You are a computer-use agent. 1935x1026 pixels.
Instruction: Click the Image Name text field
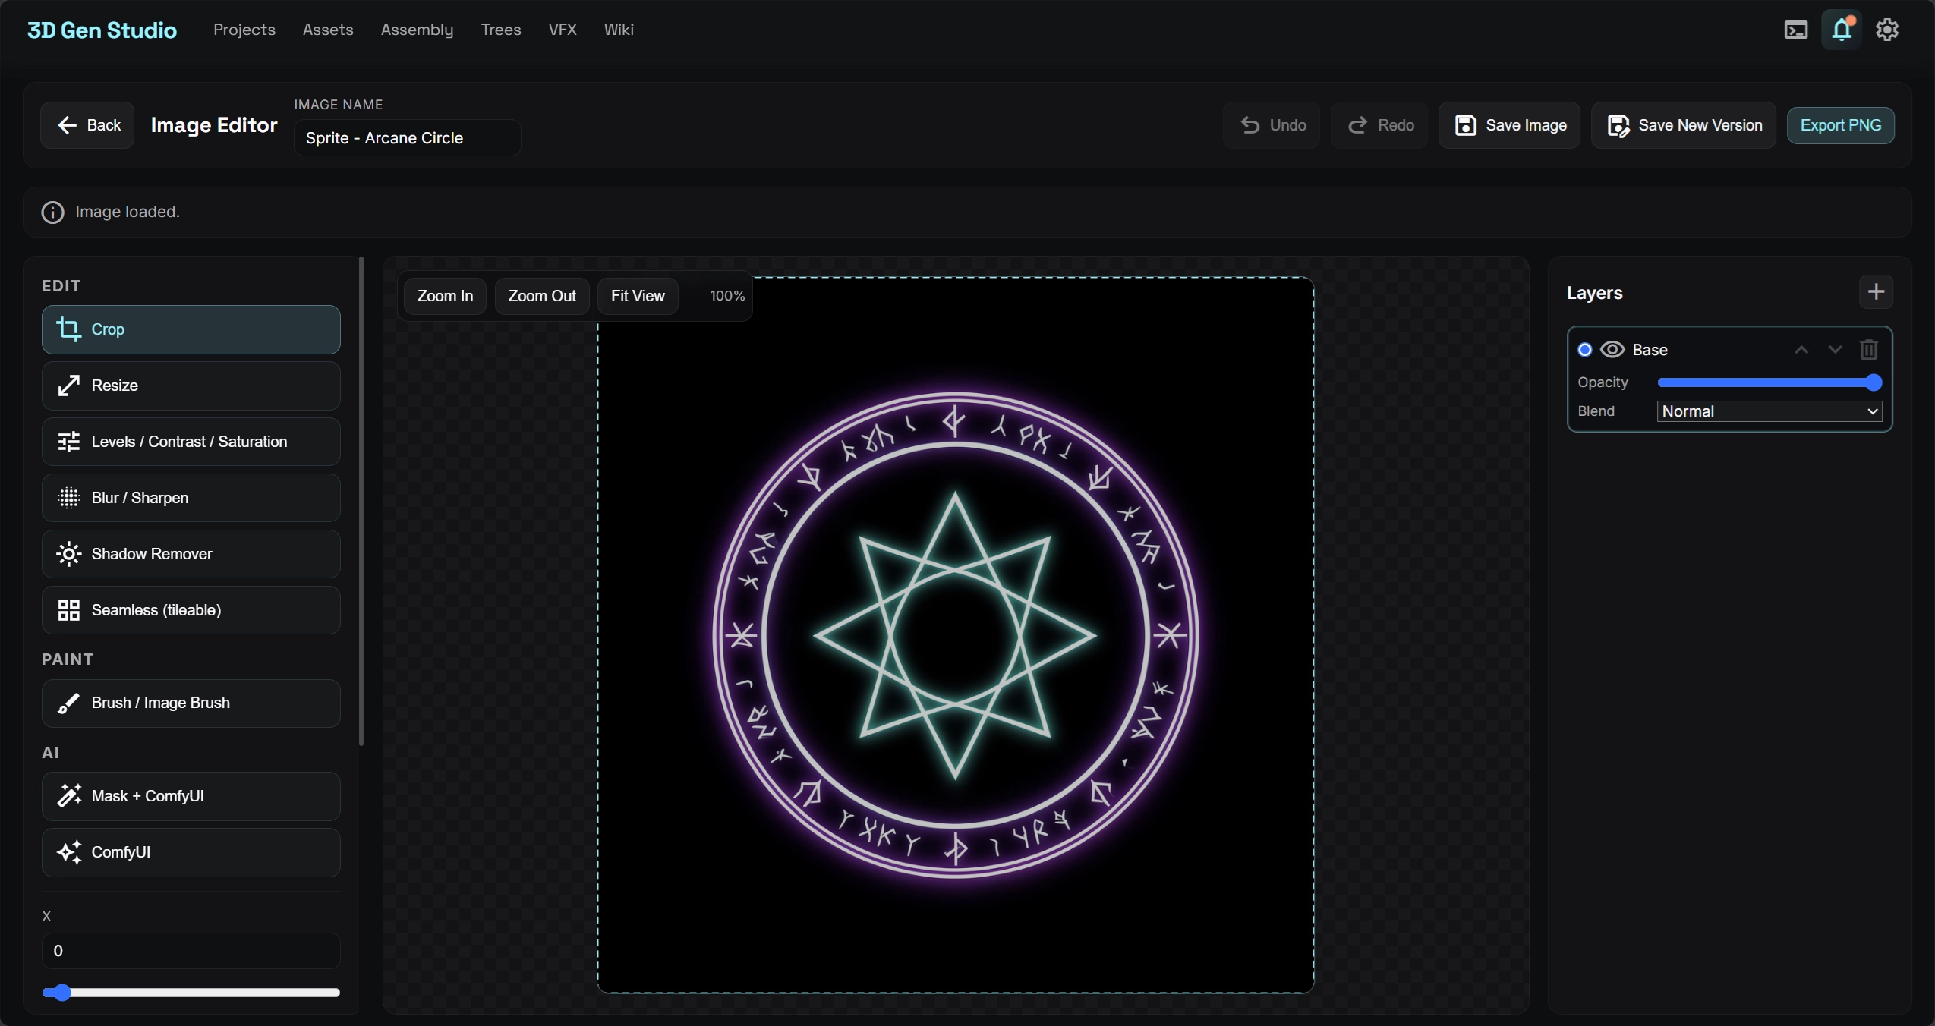pyautogui.click(x=407, y=138)
